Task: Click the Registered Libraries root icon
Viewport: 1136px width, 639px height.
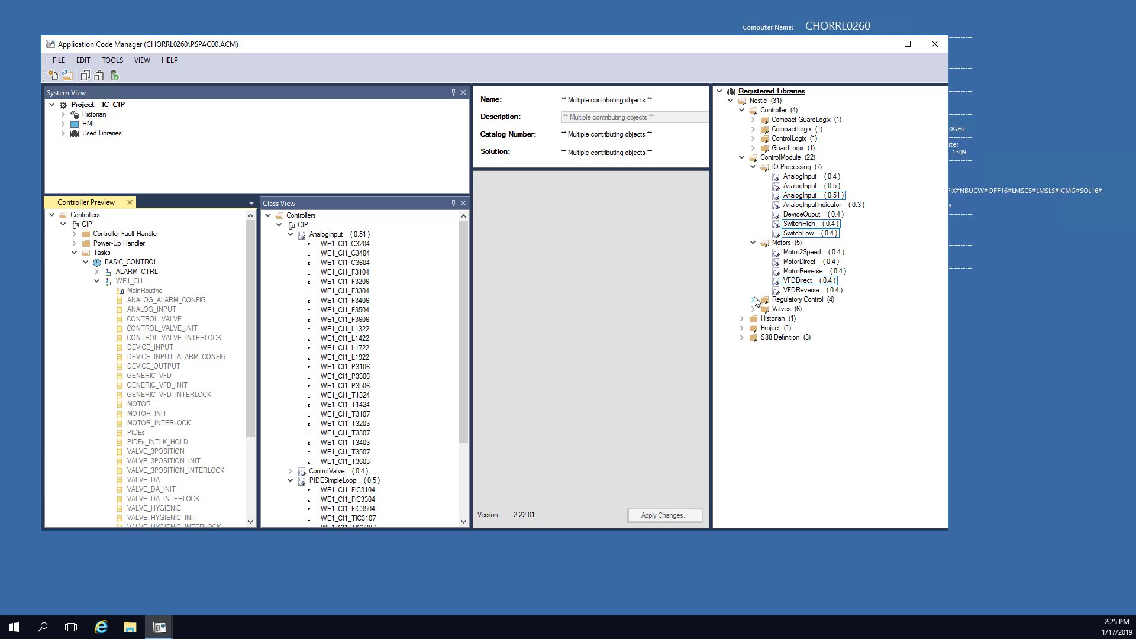Action: pos(731,91)
